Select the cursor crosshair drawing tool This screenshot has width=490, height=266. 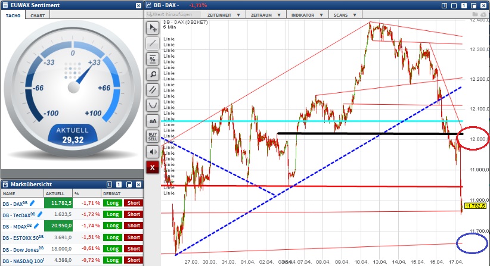pos(153,28)
